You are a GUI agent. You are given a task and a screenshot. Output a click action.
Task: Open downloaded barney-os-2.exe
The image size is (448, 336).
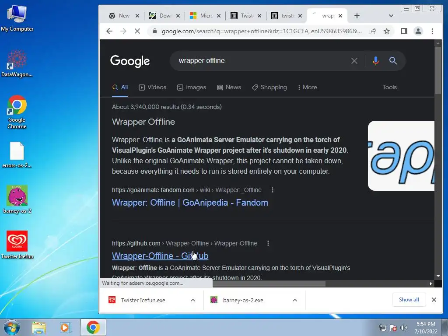243,300
